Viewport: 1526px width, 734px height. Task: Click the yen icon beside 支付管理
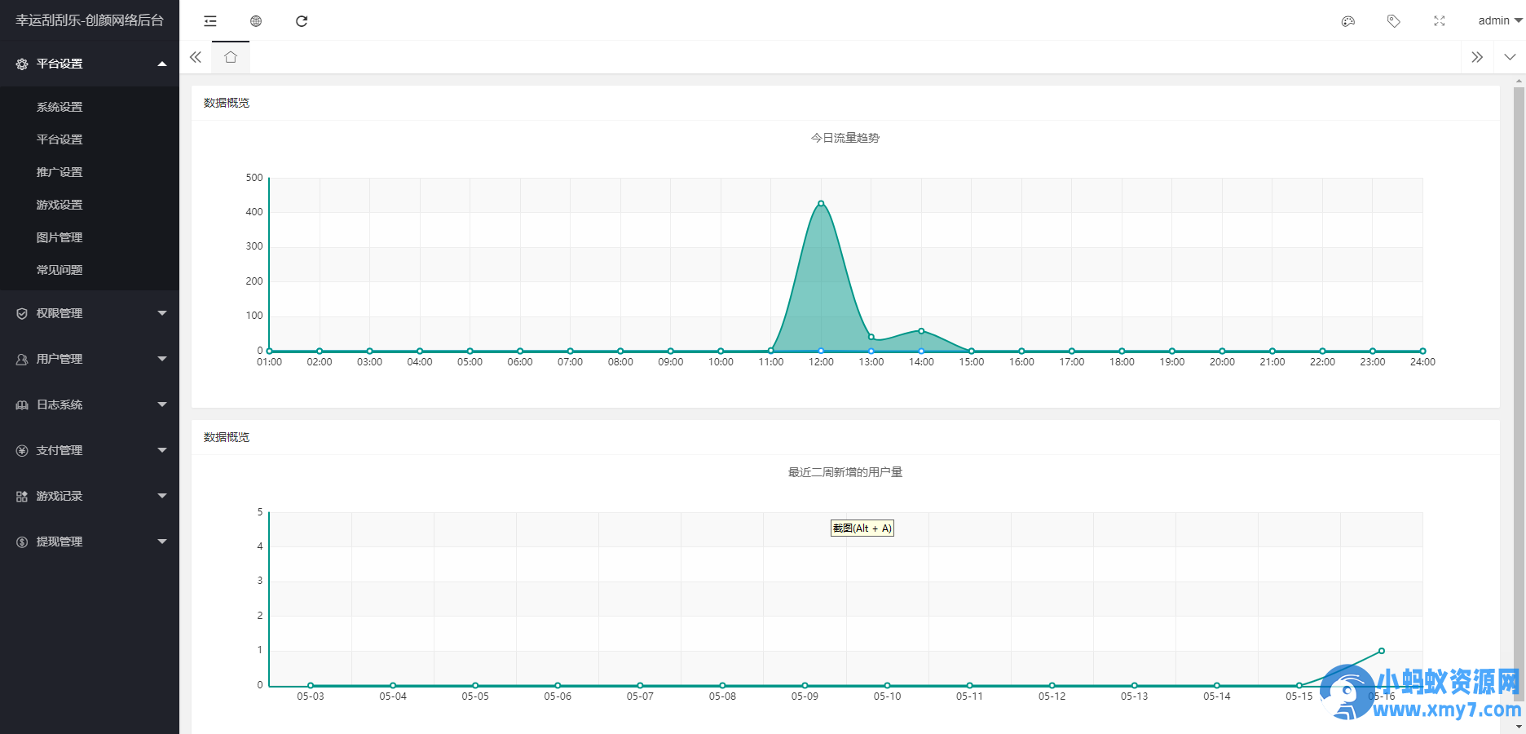(22, 450)
